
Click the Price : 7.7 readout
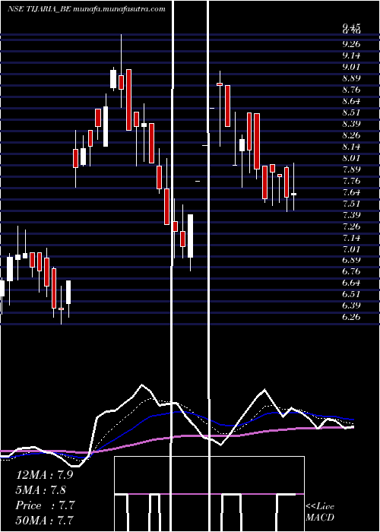(x=45, y=505)
